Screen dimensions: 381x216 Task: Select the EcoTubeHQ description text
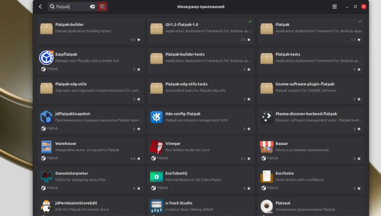tap(193, 180)
